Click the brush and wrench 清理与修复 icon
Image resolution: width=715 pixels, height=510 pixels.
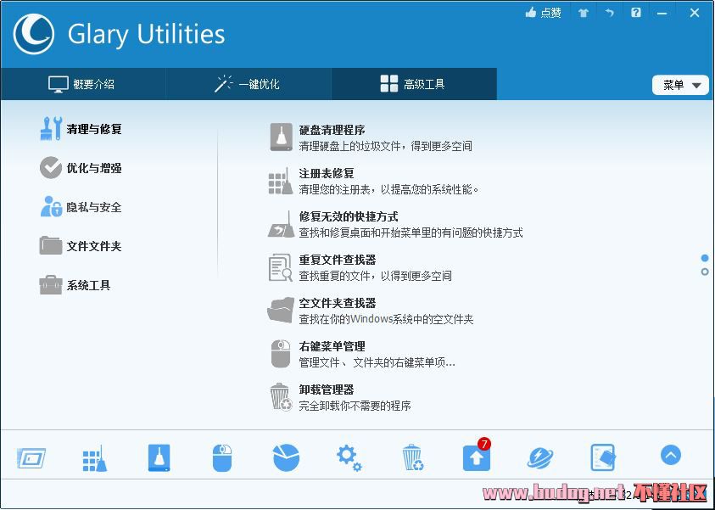pyautogui.click(x=51, y=129)
